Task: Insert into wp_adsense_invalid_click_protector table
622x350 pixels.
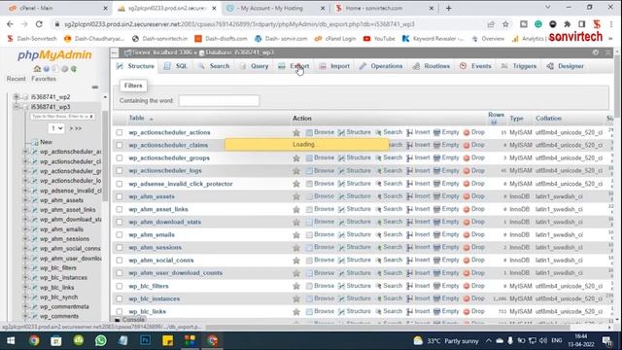Action: pyautogui.click(x=418, y=184)
